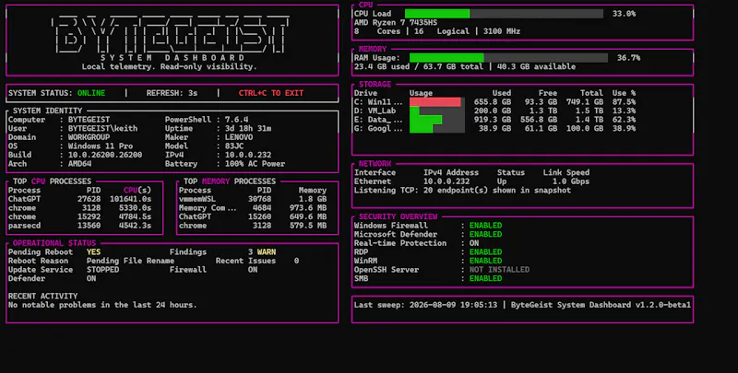This screenshot has height=373, width=738.
Task: Click the ChatGPT row in Top CPU Processes
Action: 79,199
